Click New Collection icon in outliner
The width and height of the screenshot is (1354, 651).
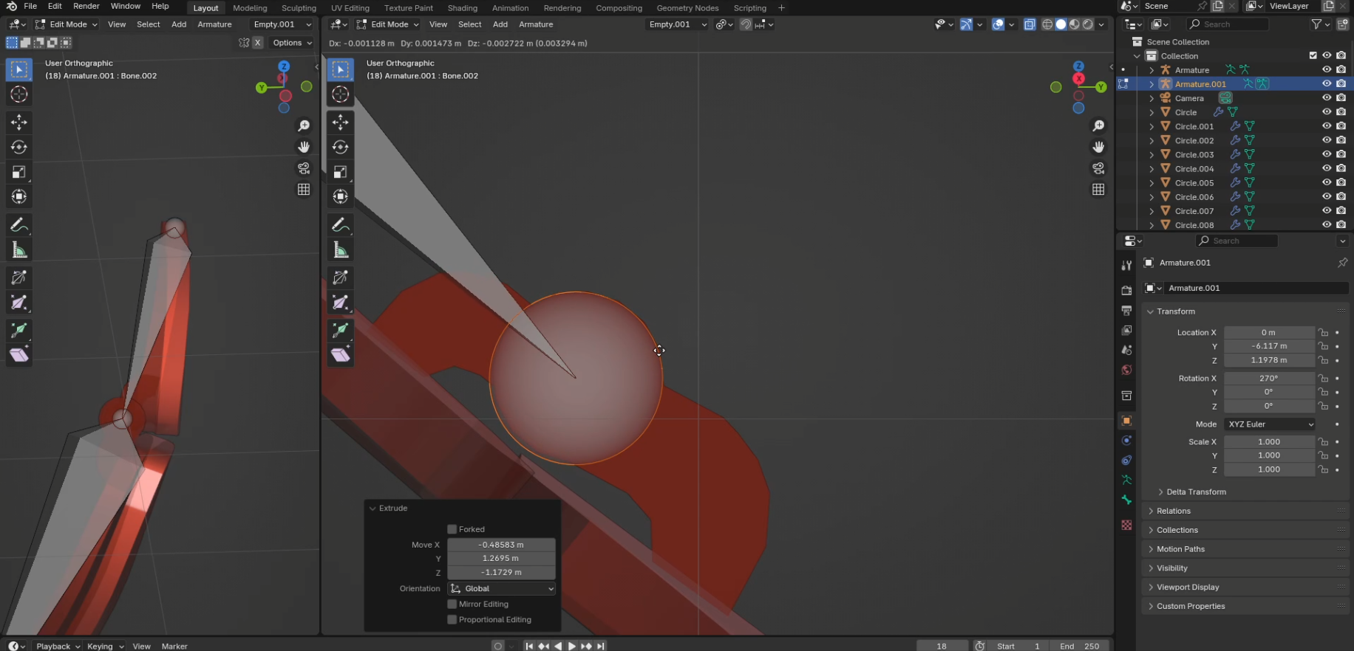tap(1342, 24)
